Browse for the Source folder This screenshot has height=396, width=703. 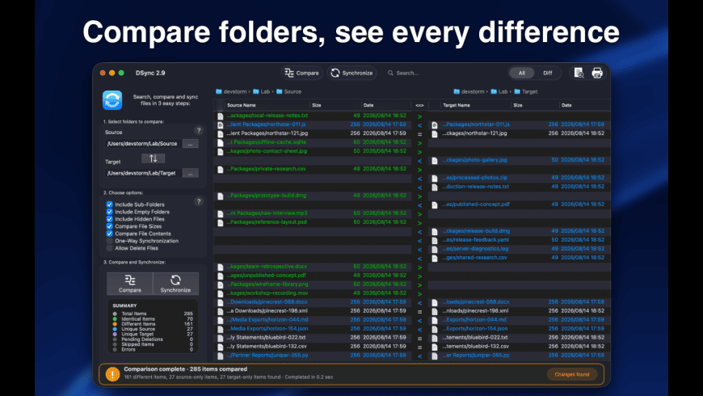click(191, 144)
